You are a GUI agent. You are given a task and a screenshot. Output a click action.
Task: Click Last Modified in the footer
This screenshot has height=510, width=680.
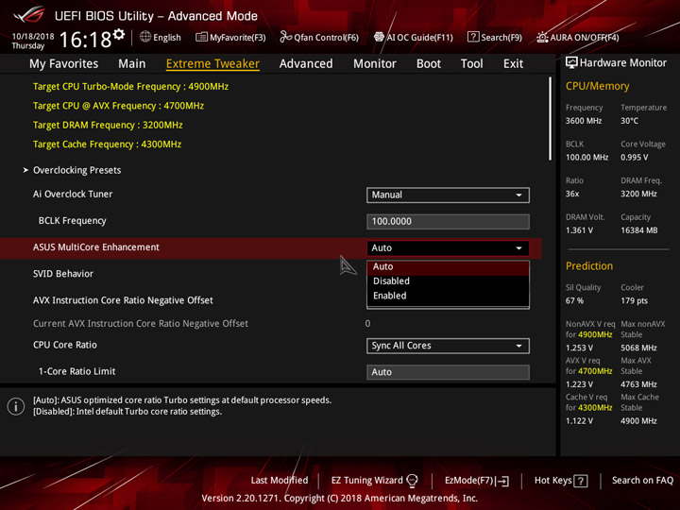(x=280, y=481)
